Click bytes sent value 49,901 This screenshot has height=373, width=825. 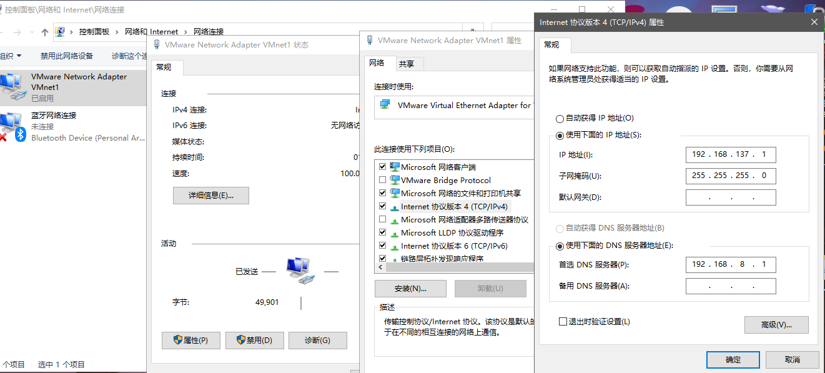(267, 302)
